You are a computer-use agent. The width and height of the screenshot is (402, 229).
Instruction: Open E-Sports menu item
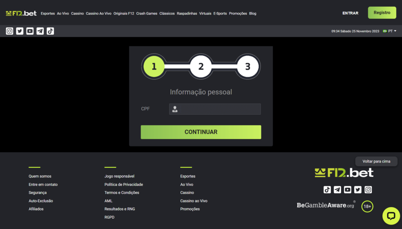[220, 13]
